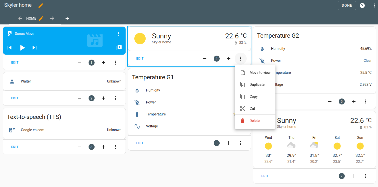Click EDIT on the Walter card
This screenshot has height=187, width=378.
(15, 98)
